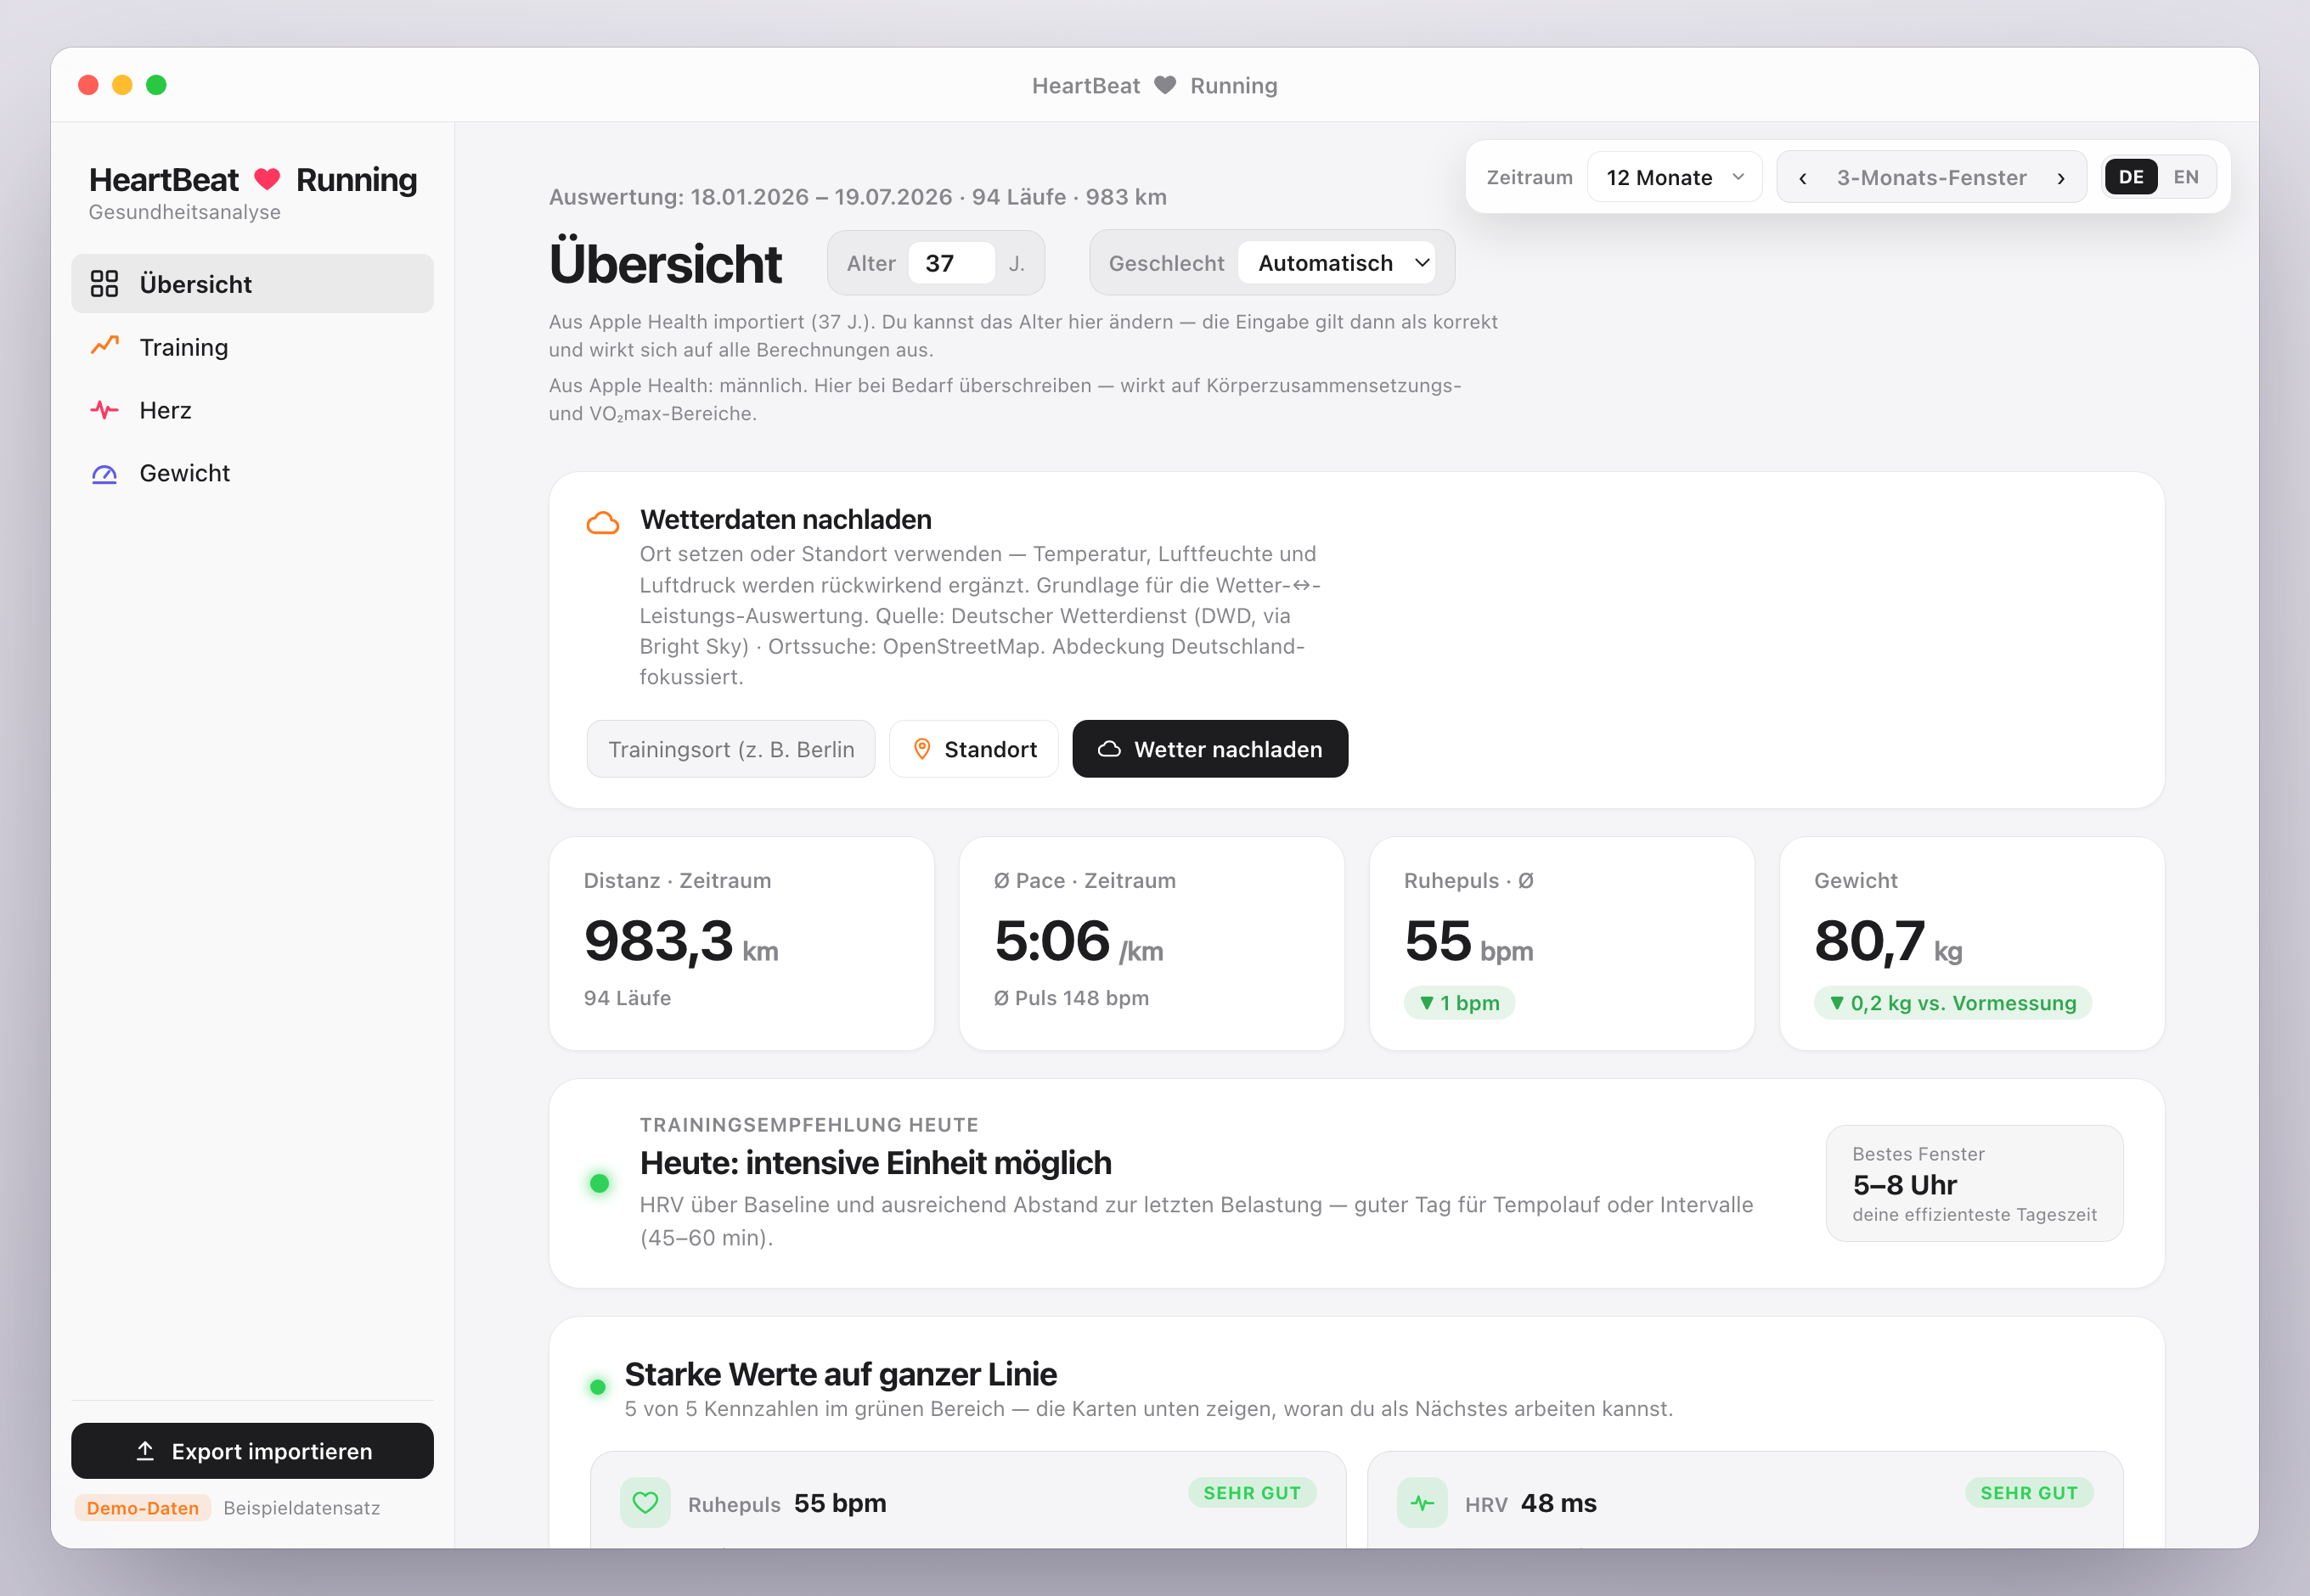The width and height of the screenshot is (2310, 1596).
Task: Open the Zeitraum 12 Monate dropdown
Action: coord(1674,177)
